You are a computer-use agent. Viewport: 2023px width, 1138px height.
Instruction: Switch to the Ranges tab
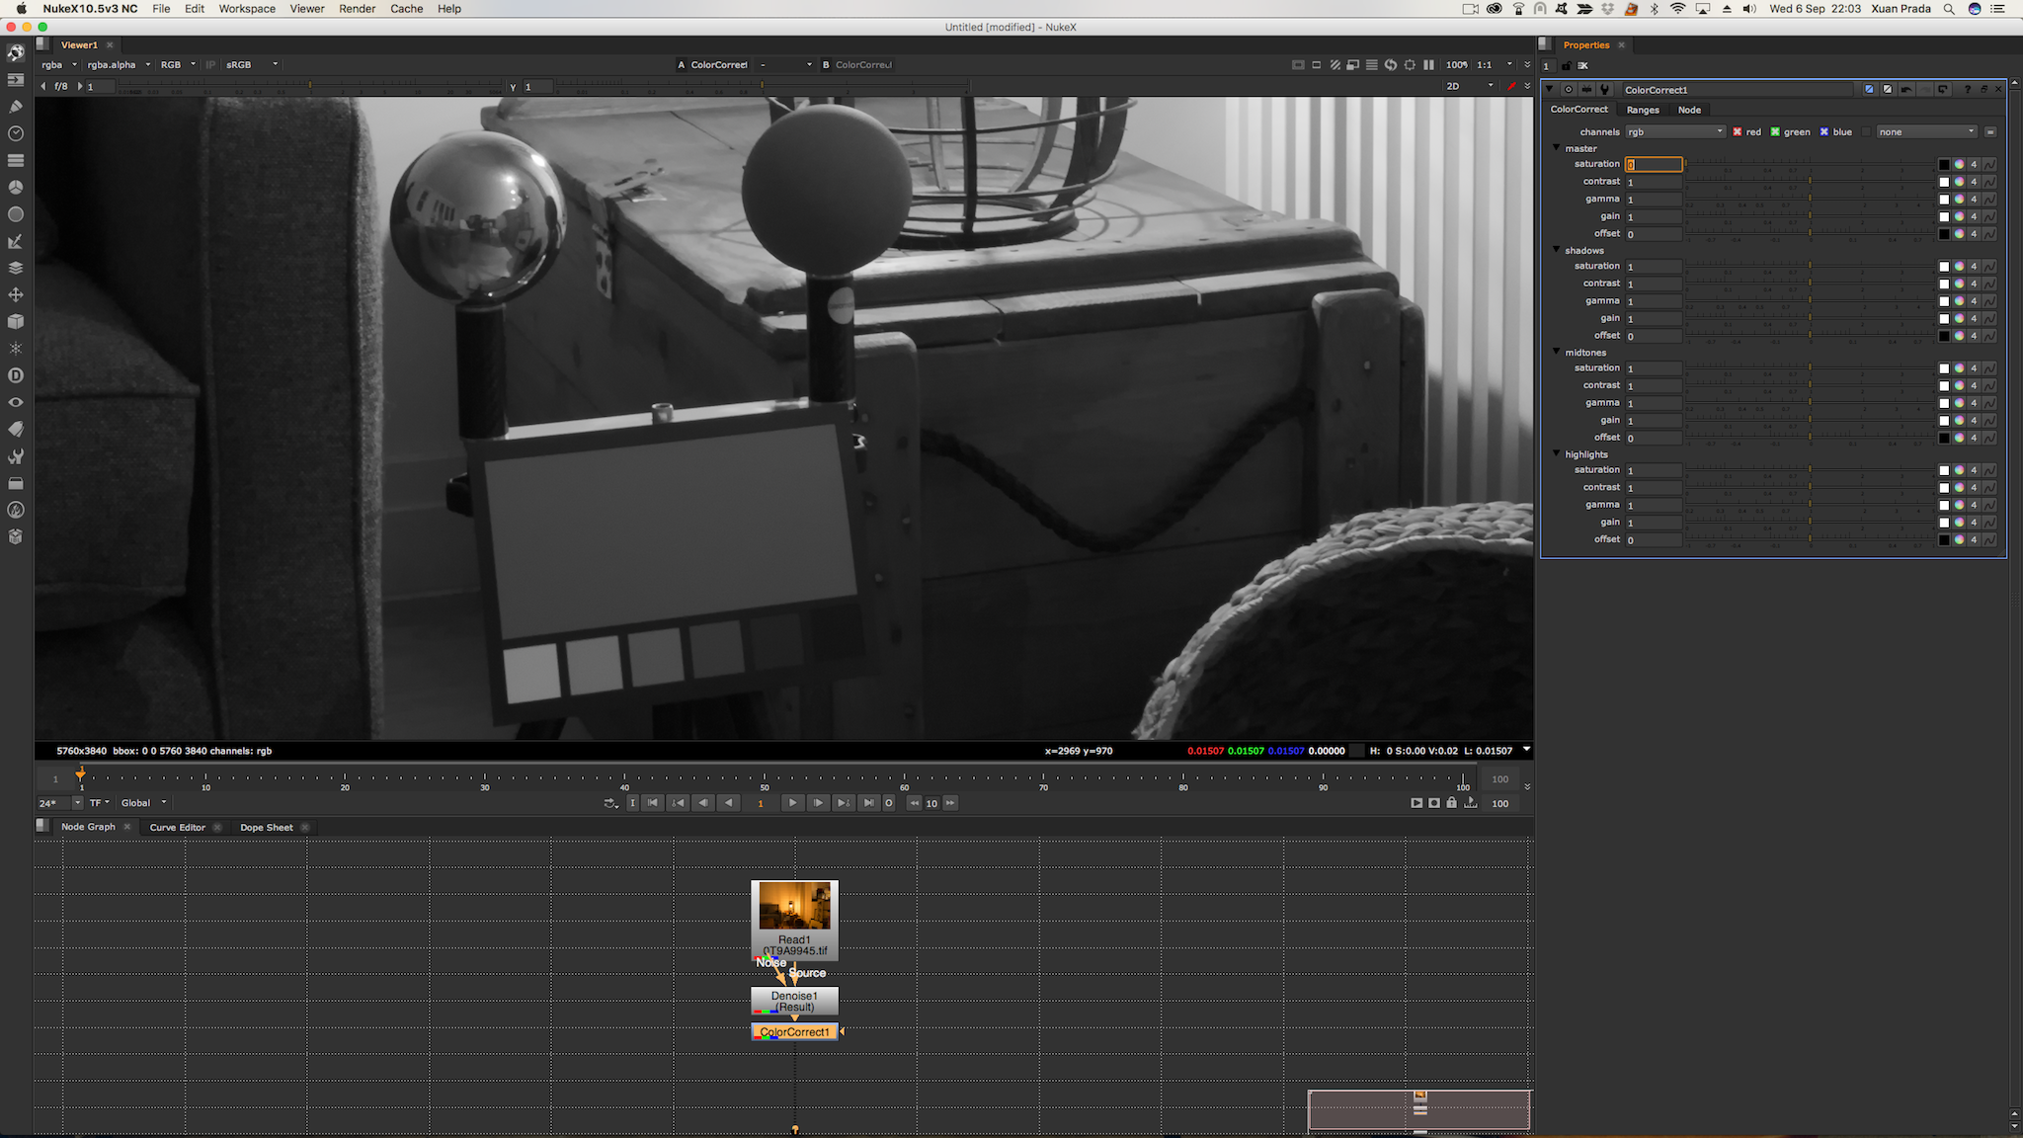coord(1643,110)
